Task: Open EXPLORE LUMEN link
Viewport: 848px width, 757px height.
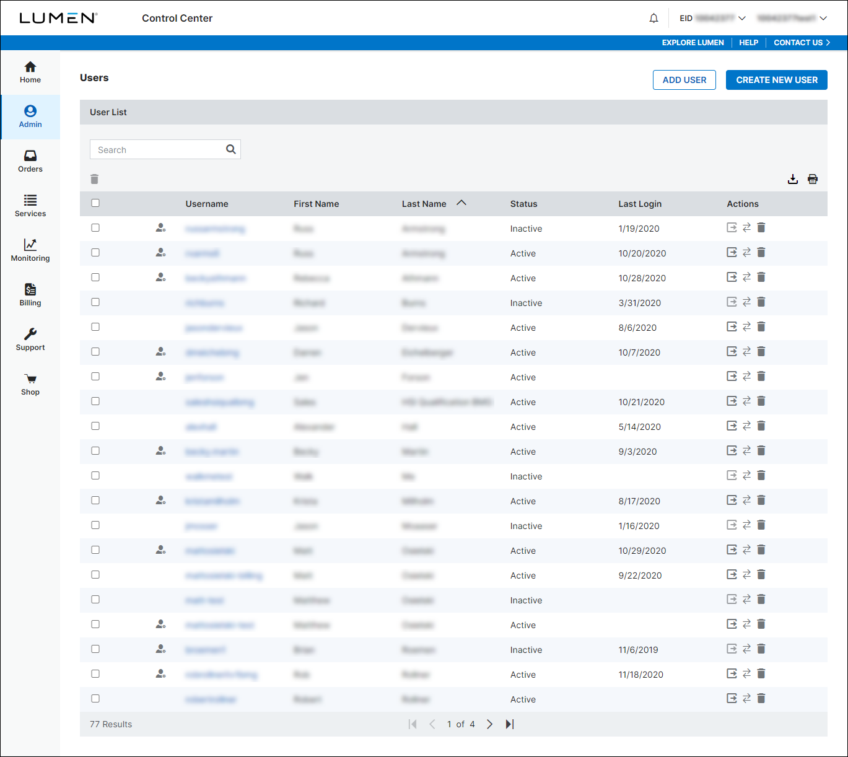Action: click(x=693, y=43)
